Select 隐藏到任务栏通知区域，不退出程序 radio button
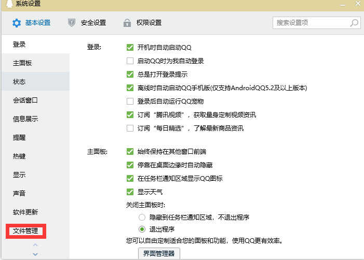This screenshot has height=260, width=364. coord(142,218)
